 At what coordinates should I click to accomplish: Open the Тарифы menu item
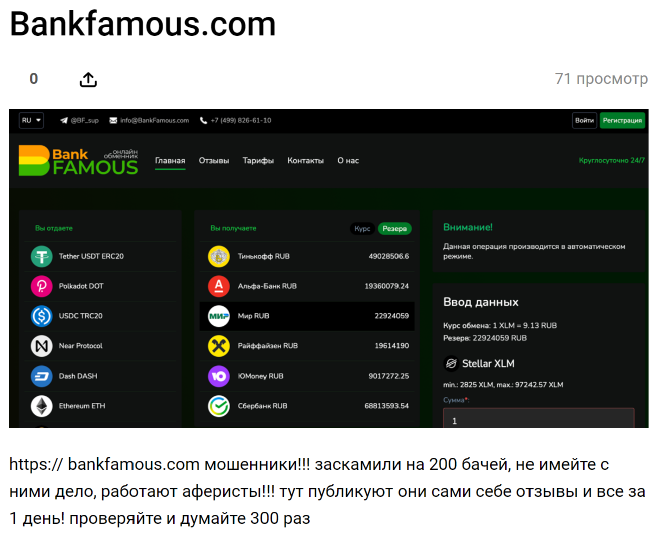[x=258, y=161]
